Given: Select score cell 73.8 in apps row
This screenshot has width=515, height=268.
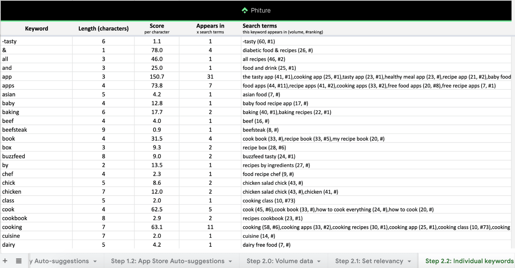Looking at the screenshot, I should pyautogui.click(x=157, y=85).
